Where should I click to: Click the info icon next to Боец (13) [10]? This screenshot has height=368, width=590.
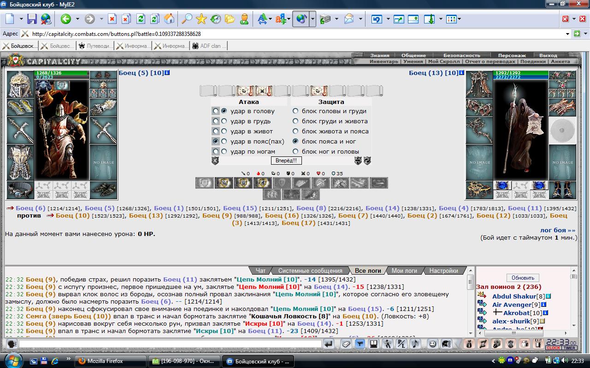pyautogui.click(x=462, y=73)
